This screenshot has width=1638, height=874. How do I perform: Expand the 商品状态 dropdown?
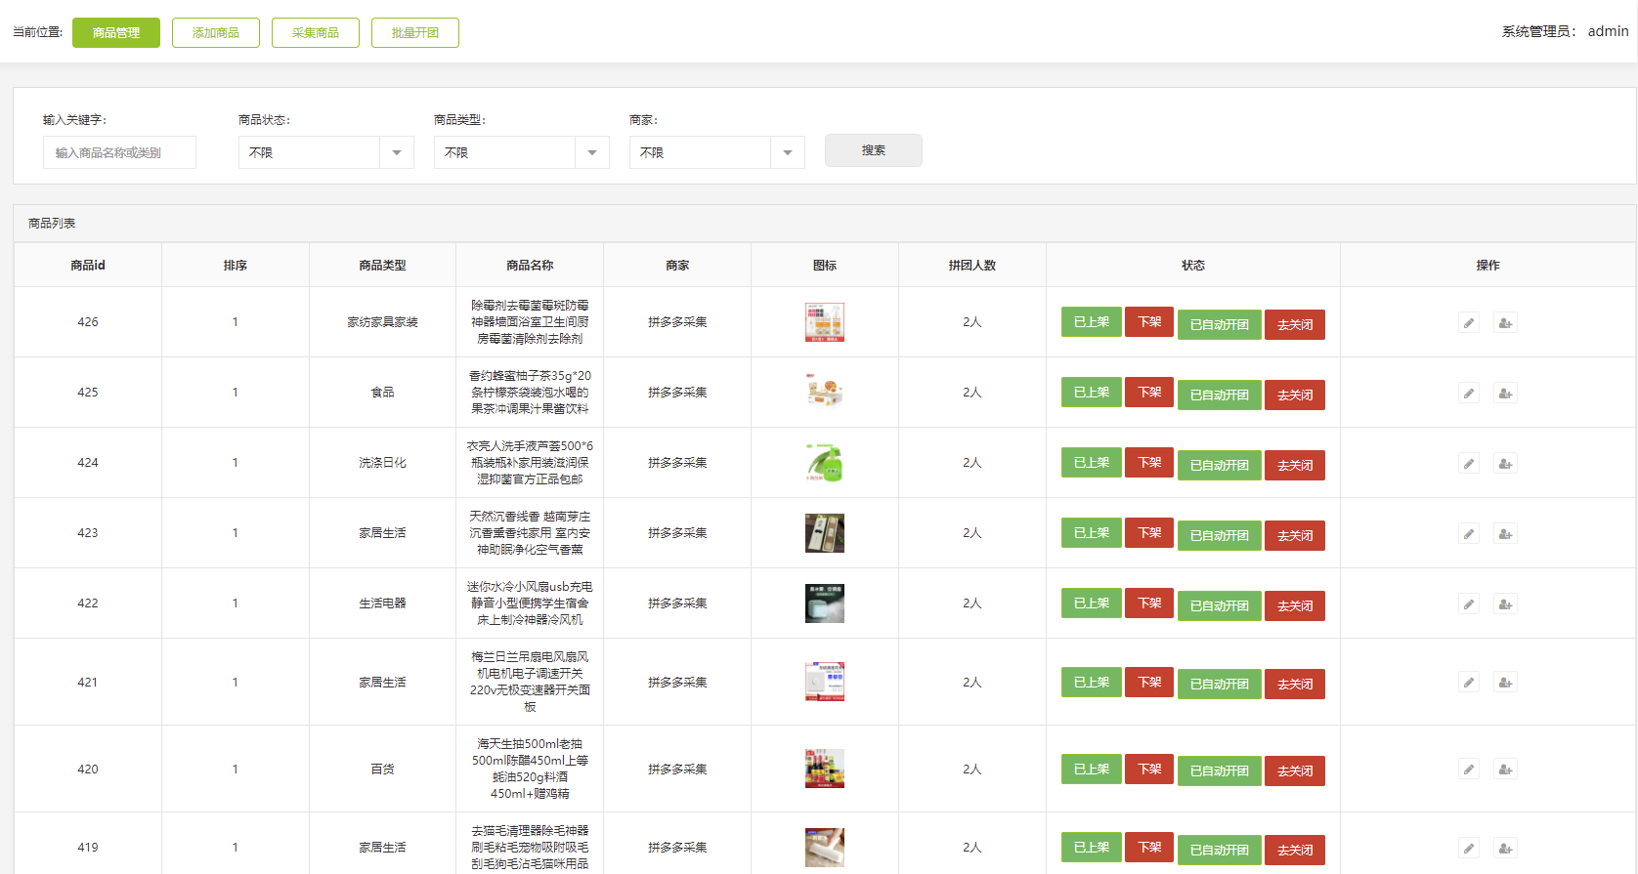(x=325, y=152)
